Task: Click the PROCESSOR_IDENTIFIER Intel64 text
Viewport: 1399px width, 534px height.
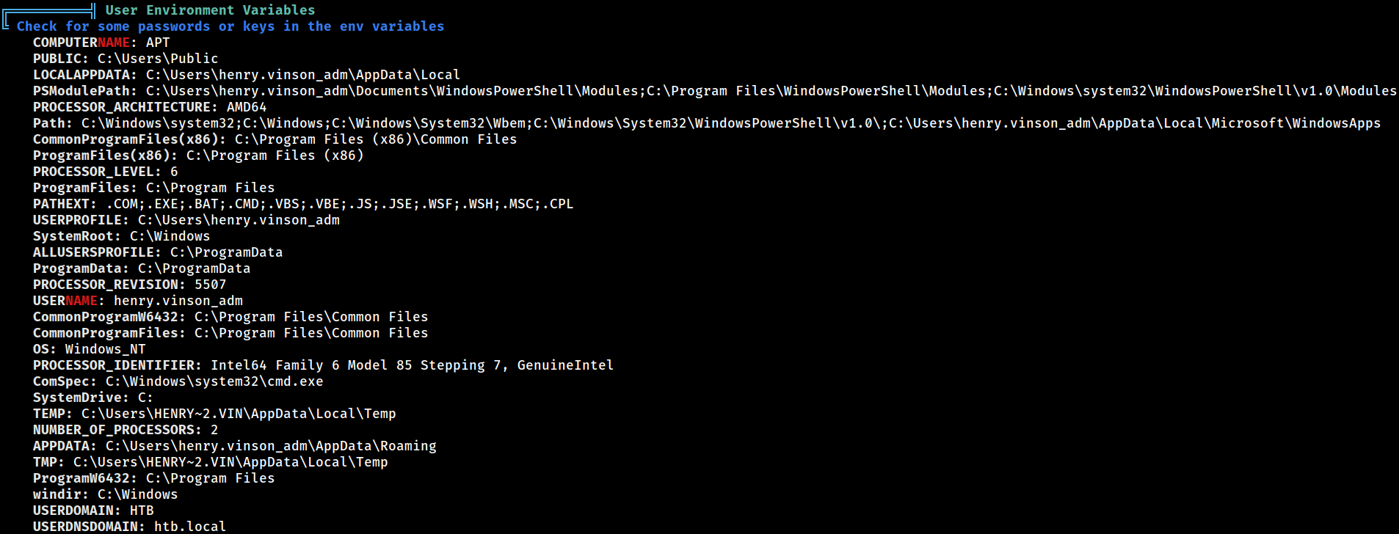Action: click(x=239, y=365)
